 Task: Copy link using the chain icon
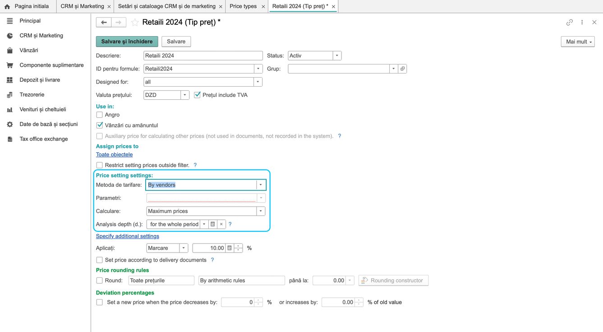pos(570,22)
